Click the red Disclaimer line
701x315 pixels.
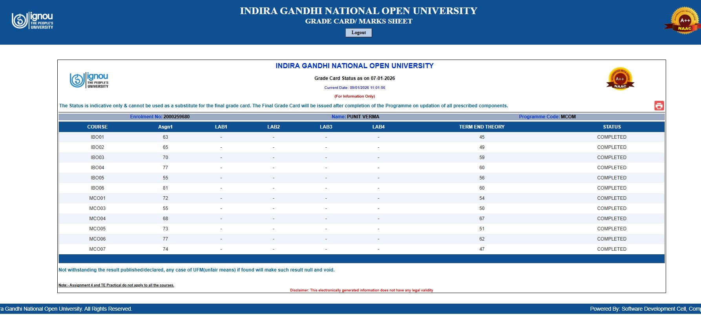pos(361,290)
